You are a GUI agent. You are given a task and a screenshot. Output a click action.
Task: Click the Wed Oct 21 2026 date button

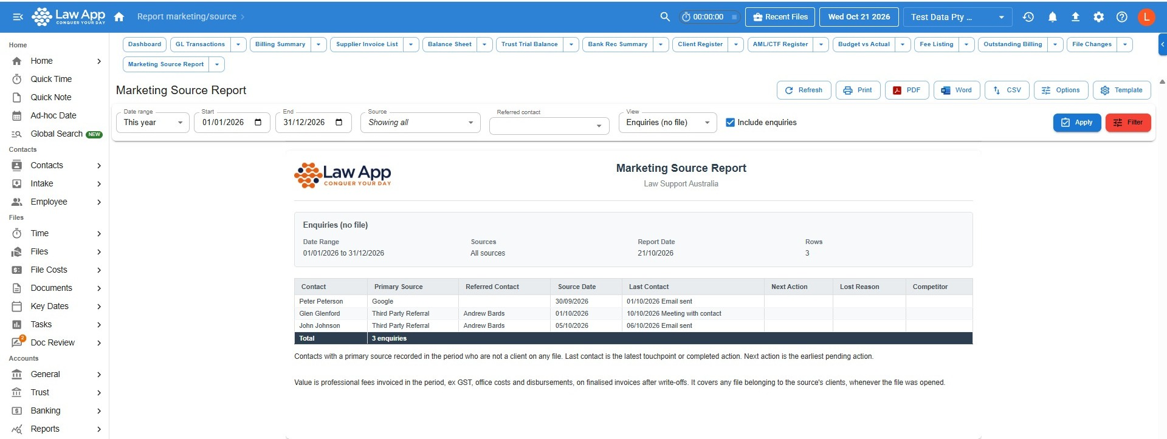click(859, 17)
